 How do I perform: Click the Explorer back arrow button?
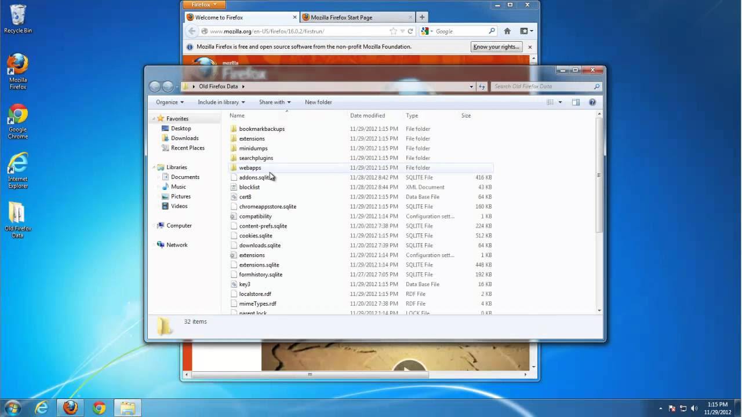tap(155, 86)
